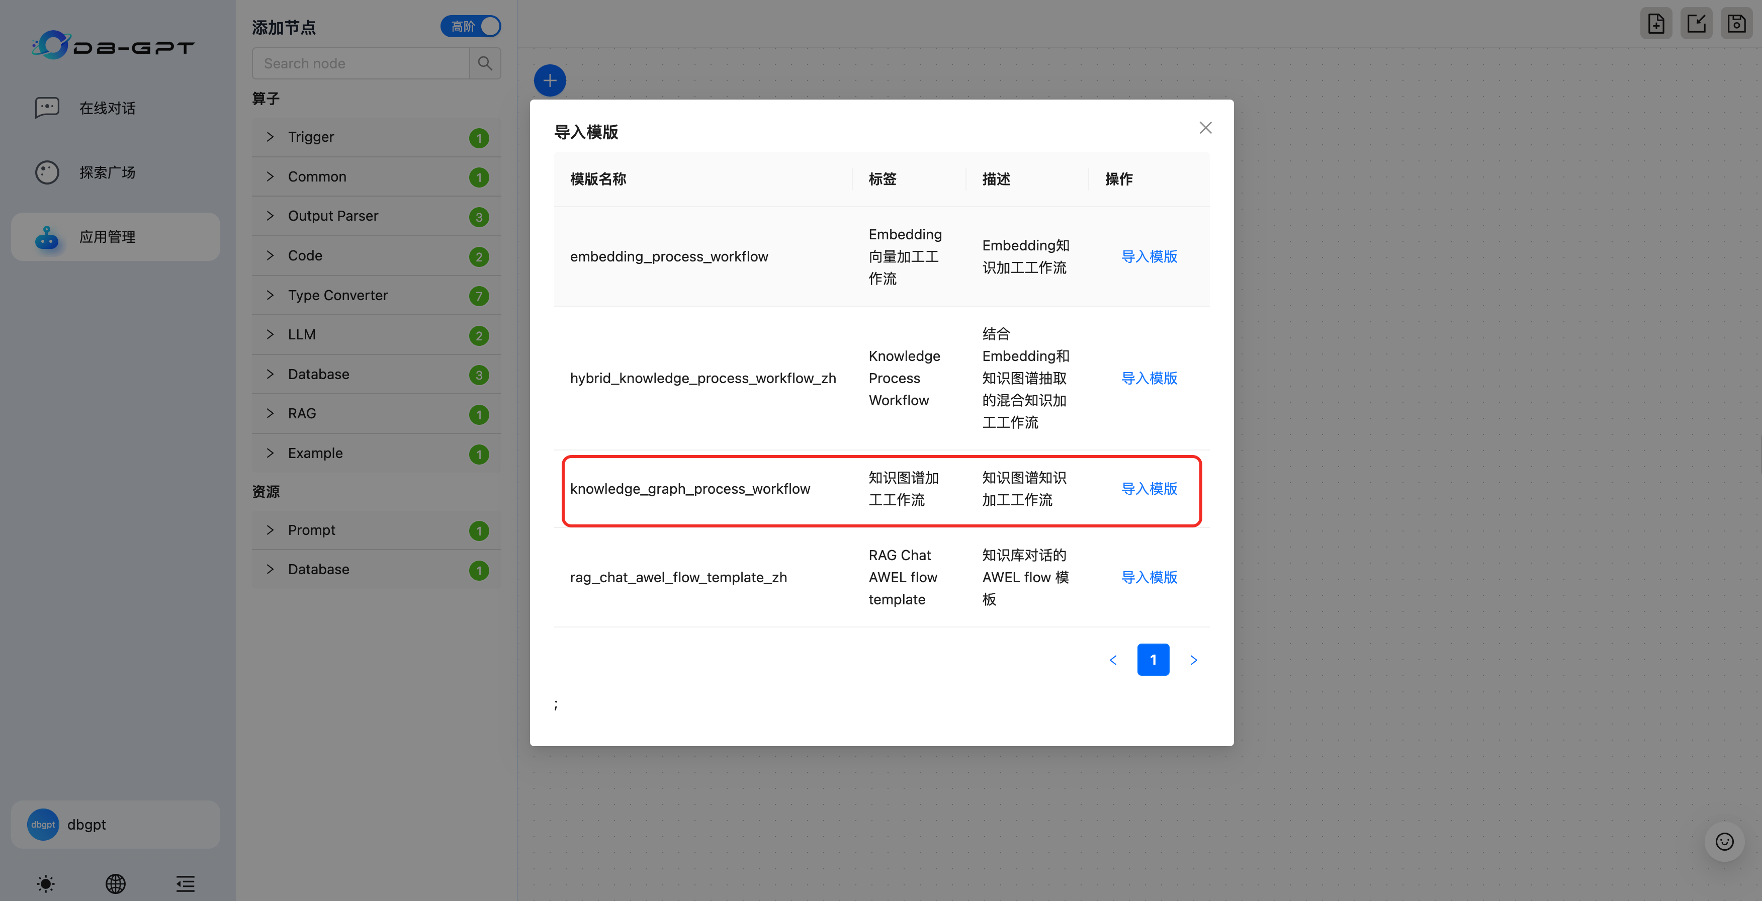The image size is (1762, 901).
Task: Open 在线对话 in the sidebar
Action: [108, 108]
